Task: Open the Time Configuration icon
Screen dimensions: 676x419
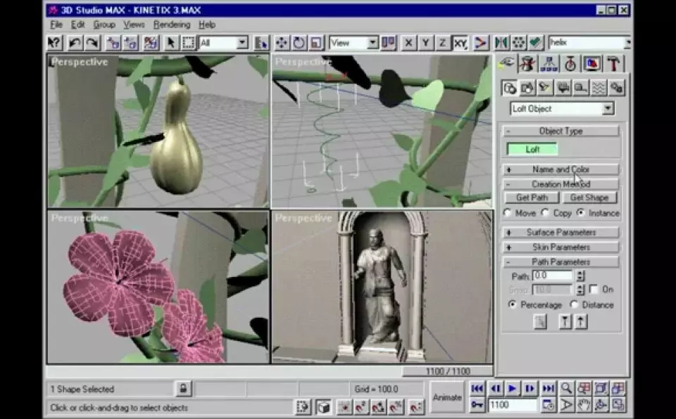Action: click(x=549, y=405)
